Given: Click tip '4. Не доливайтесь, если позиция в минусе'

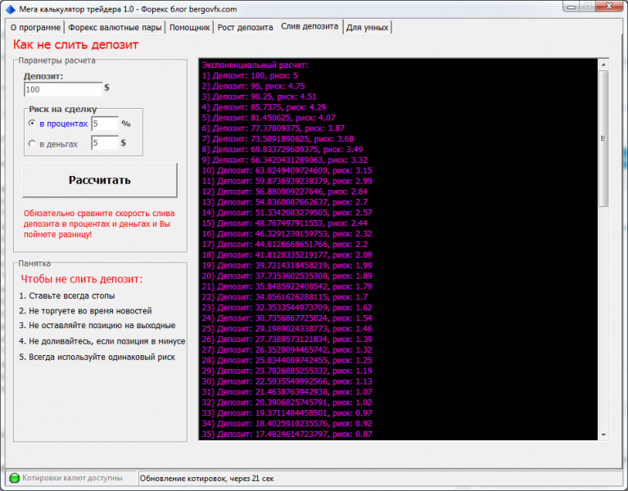Looking at the screenshot, I should (102, 341).
